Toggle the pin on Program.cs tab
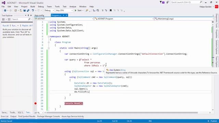This screenshot has height=123, width=219. click(x=64, y=15)
